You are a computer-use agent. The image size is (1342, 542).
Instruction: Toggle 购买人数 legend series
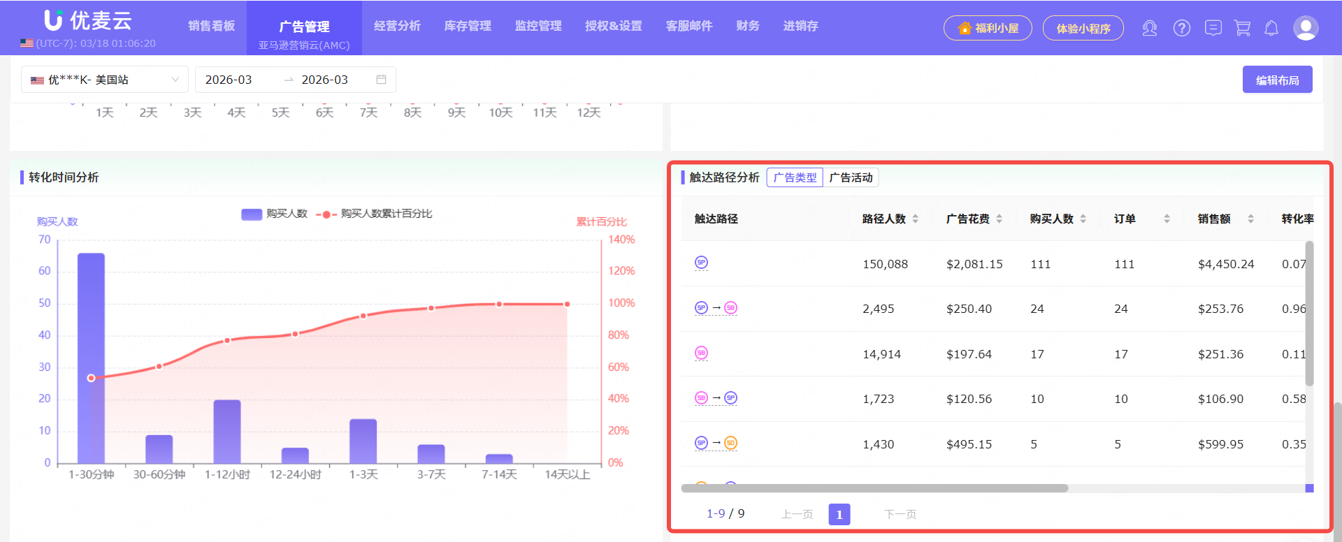pos(275,214)
